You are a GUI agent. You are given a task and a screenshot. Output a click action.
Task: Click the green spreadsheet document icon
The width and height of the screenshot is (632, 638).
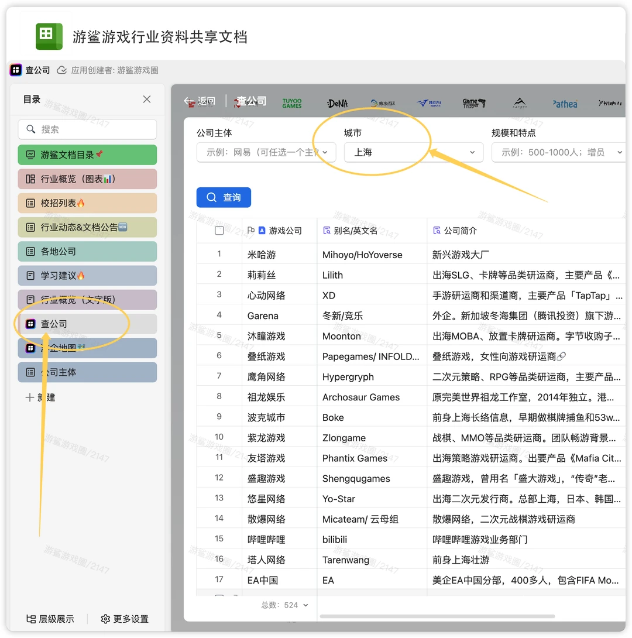tap(49, 36)
